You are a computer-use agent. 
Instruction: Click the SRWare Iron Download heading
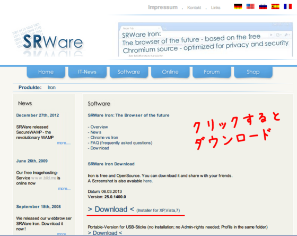[111, 164]
